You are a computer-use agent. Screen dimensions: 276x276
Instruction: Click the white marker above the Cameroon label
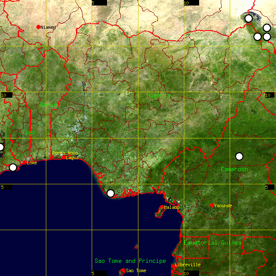(x=239, y=156)
